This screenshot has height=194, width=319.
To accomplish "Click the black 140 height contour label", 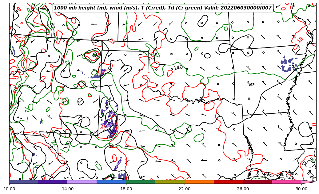I will 178,68.
